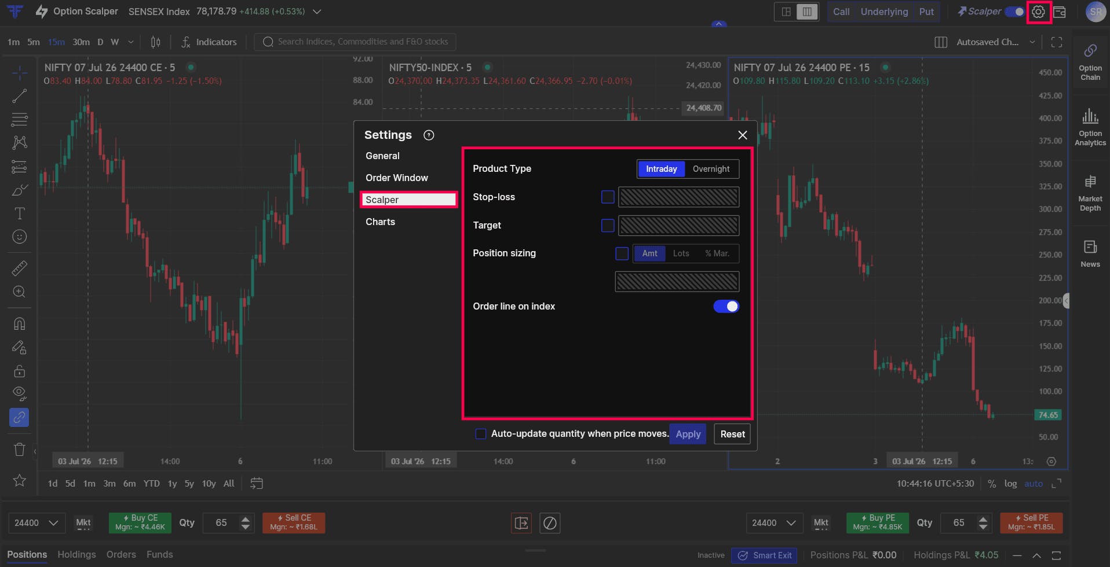Open Charts settings section
The width and height of the screenshot is (1110, 567).
380,222
